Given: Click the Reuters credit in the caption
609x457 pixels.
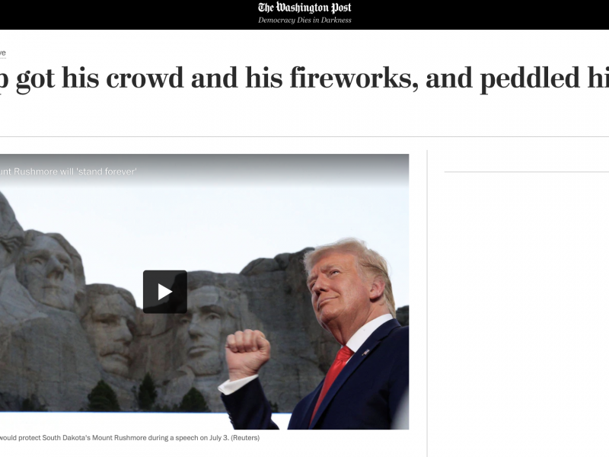Looking at the screenshot, I should coord(245,437).
